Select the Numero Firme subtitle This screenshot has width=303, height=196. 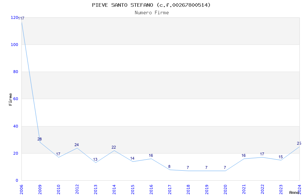pos(152,13)
